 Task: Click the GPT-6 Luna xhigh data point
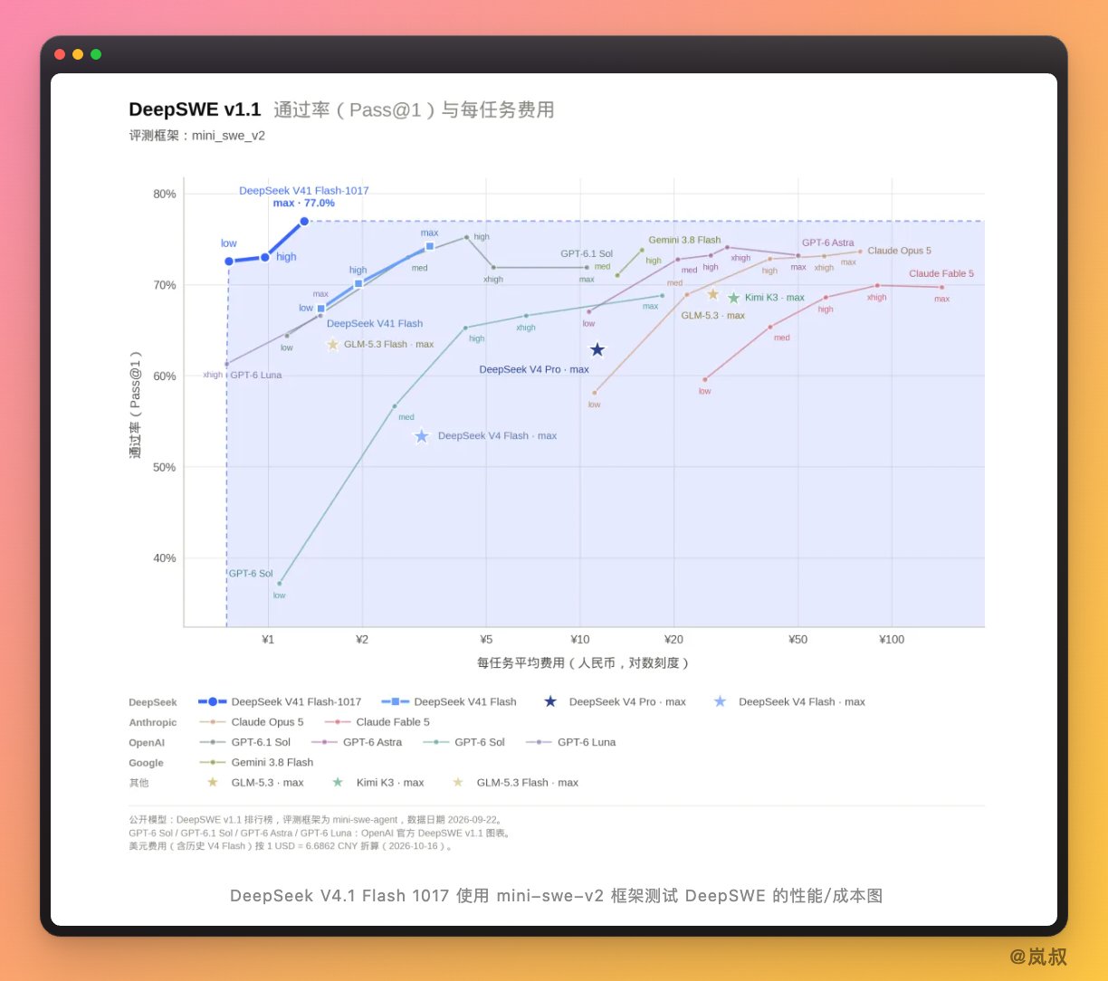point(226,364)
